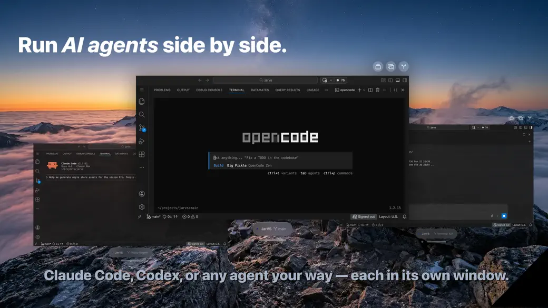
Task: Open Source Control in left Claude Code window
Action: (x=38, y=181)
